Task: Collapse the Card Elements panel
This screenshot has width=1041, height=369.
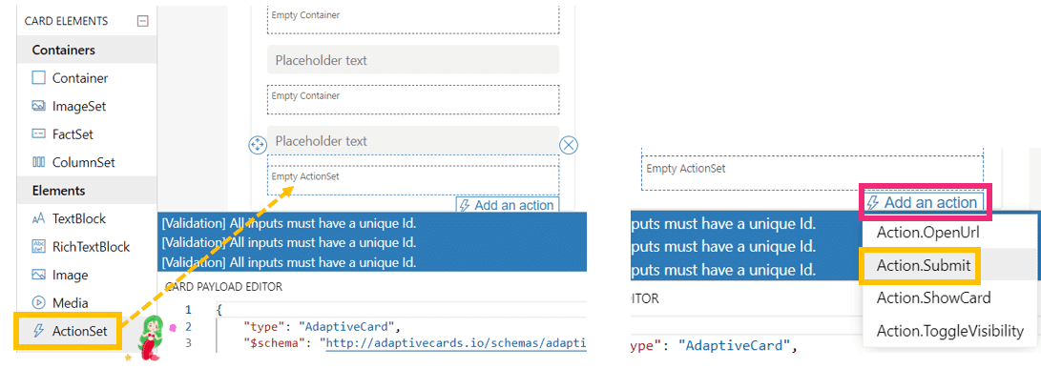Action: tap(142, 21)
